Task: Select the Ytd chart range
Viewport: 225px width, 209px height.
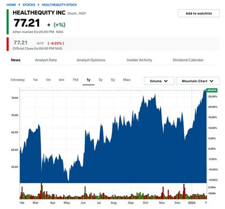Action: (75, 80)
